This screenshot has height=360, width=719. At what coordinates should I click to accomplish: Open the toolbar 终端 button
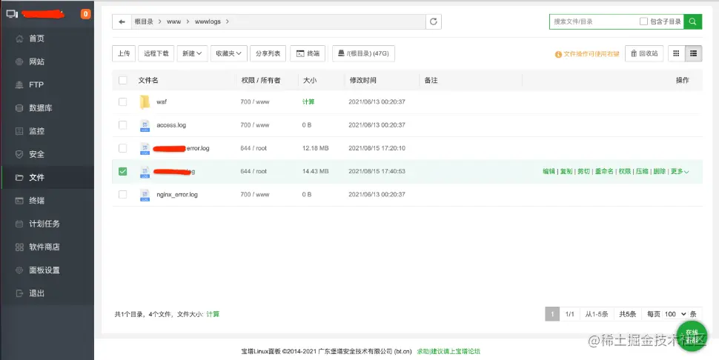point(308,53)
